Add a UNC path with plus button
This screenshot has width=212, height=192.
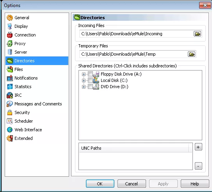coord(198,147)
